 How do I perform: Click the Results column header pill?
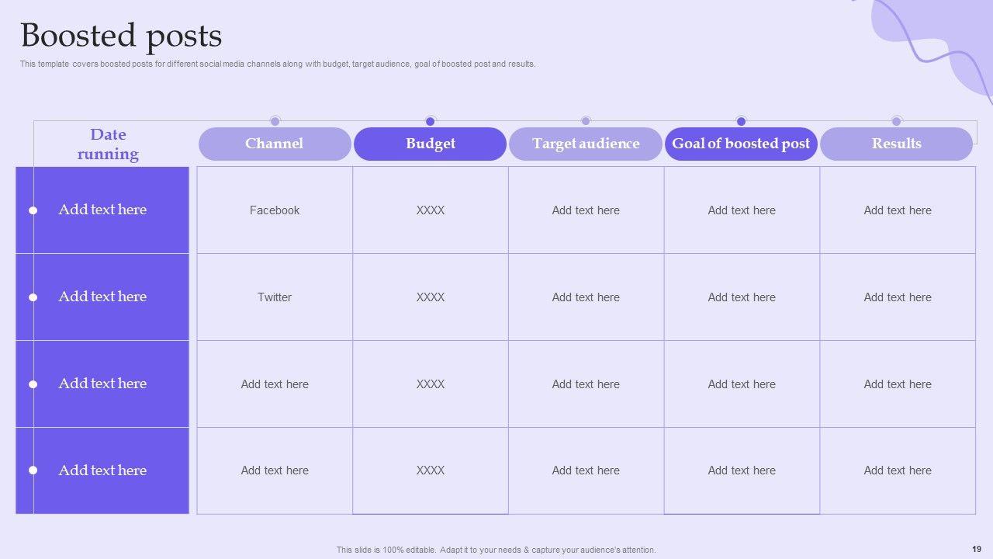pyautogui.click(x=896, y=144)
